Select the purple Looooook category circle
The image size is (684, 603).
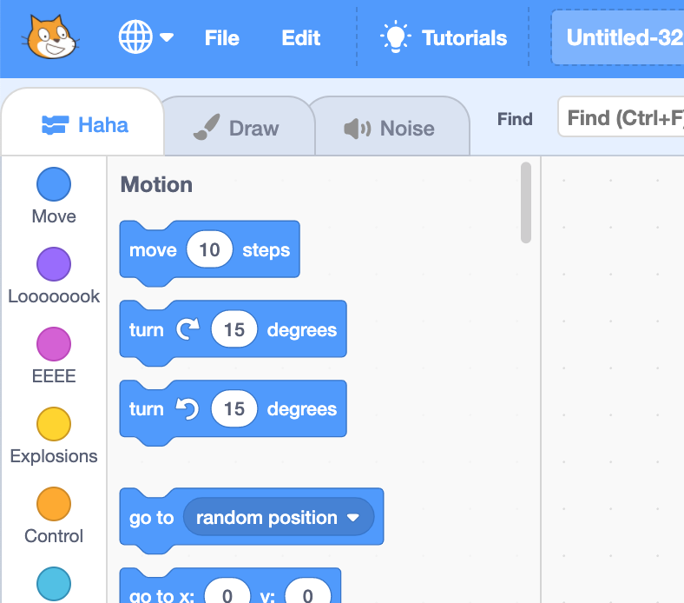click(x=54, y=264)
